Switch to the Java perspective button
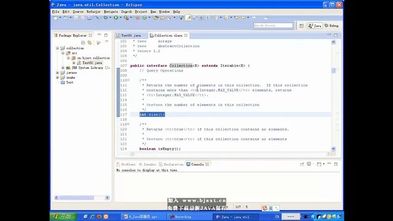This screenshot has width=393, height=221. point(315,26)
